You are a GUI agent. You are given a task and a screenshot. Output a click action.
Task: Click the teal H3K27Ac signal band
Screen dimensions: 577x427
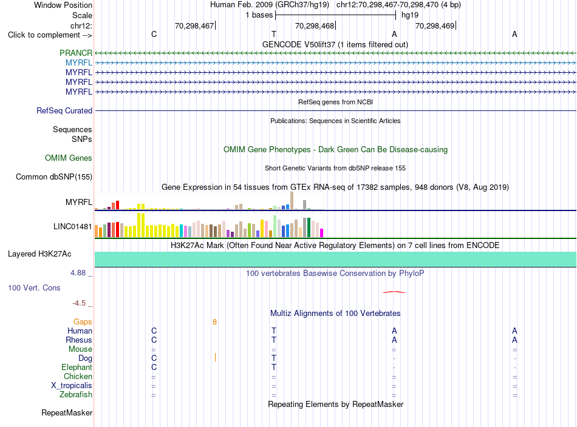tap(336, 259)
